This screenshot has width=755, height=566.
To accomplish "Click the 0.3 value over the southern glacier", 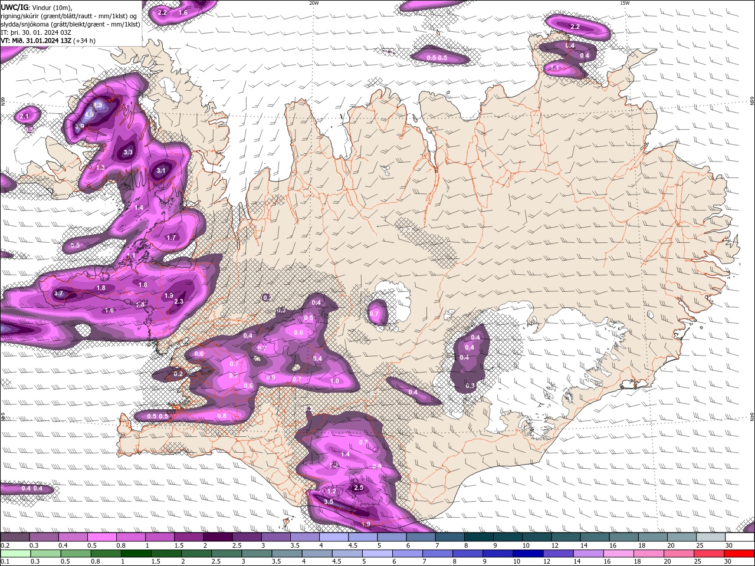I will [470, 386].
